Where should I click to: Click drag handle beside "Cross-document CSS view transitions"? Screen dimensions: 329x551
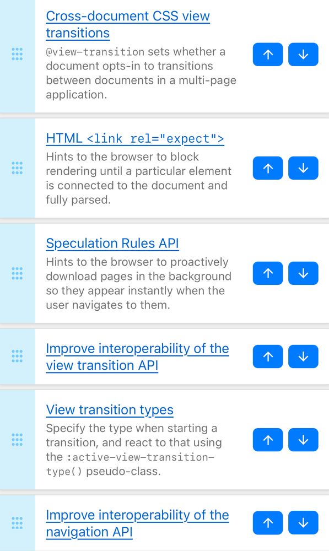tap(17, 55)
